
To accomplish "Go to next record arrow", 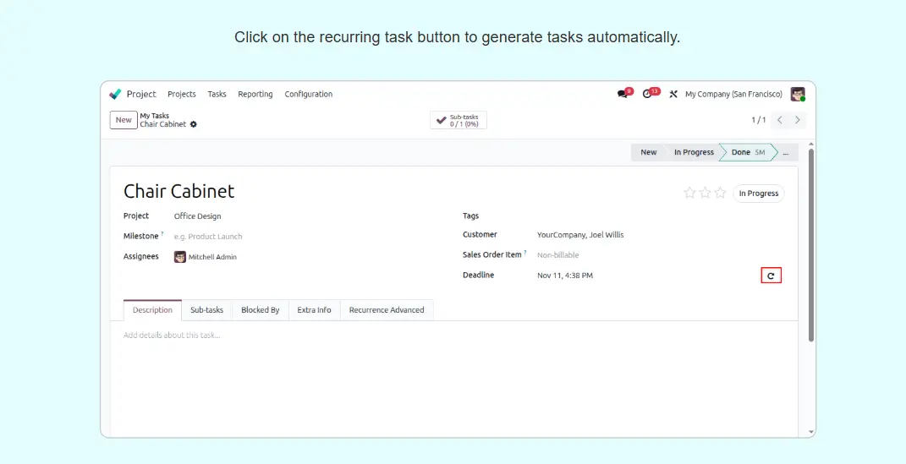I will click(x=797, y=120).
